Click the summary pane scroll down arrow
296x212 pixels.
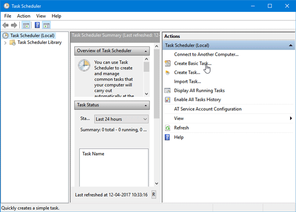coord(156,183)
